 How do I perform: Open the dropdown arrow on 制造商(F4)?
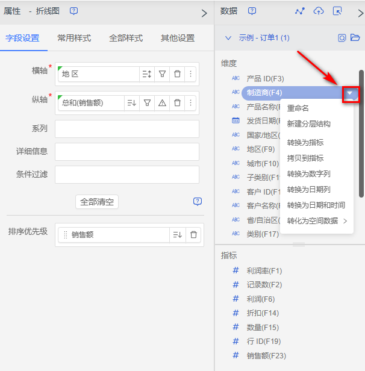tap(350, 93)
